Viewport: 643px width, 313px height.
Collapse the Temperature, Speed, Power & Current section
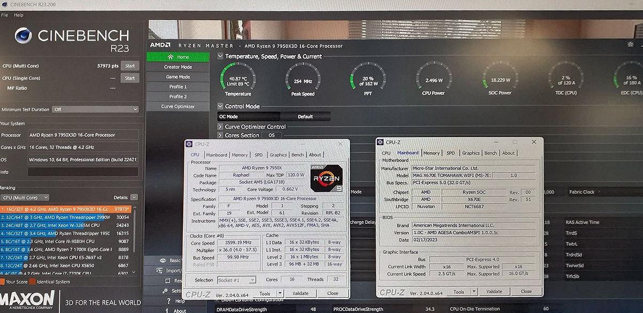pyautogui.click(x=220, y=56)
